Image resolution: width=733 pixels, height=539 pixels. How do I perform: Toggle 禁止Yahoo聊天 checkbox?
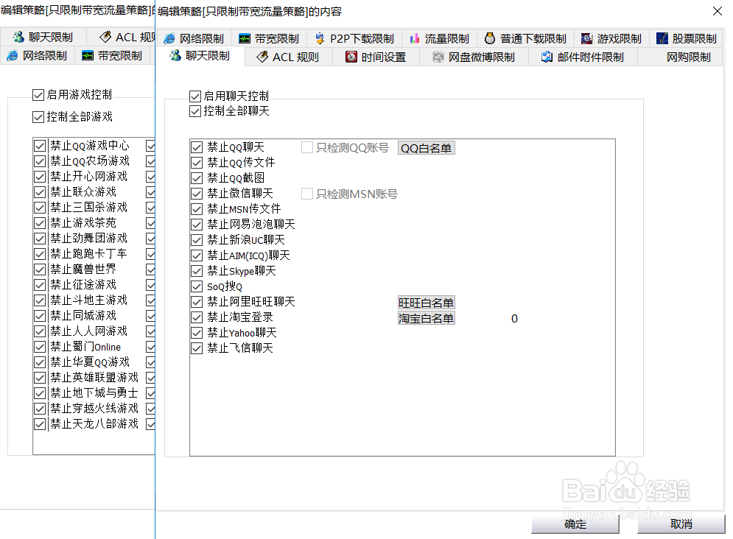[x=197, y=333]
